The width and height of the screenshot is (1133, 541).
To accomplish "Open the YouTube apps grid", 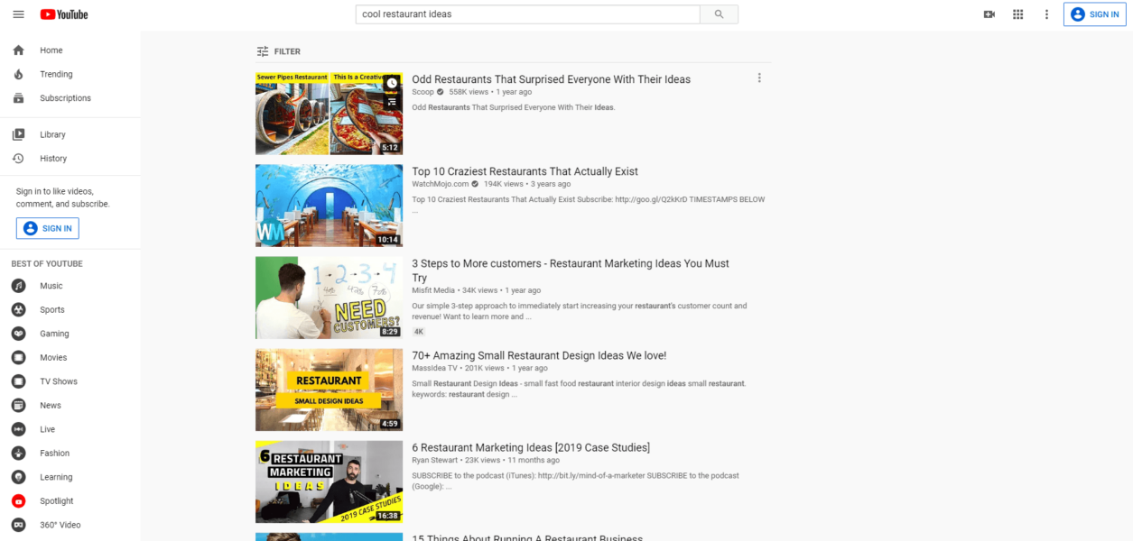I will pos(1017,14).
